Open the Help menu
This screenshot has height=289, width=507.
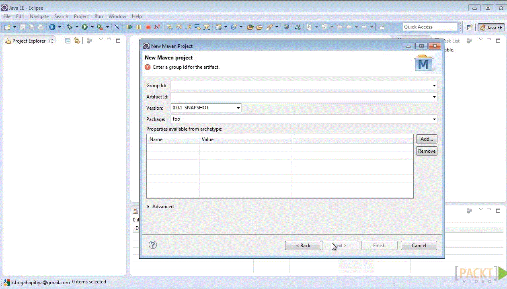tap(137, 16)
